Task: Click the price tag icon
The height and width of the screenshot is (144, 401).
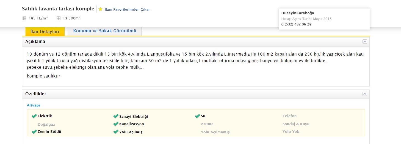Action: (24, 18)
